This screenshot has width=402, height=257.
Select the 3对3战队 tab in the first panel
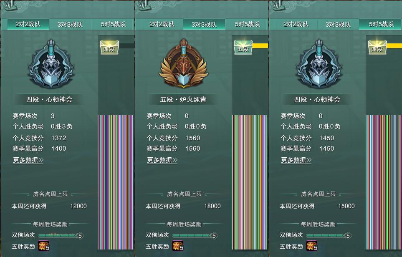[x=70, y=25]
